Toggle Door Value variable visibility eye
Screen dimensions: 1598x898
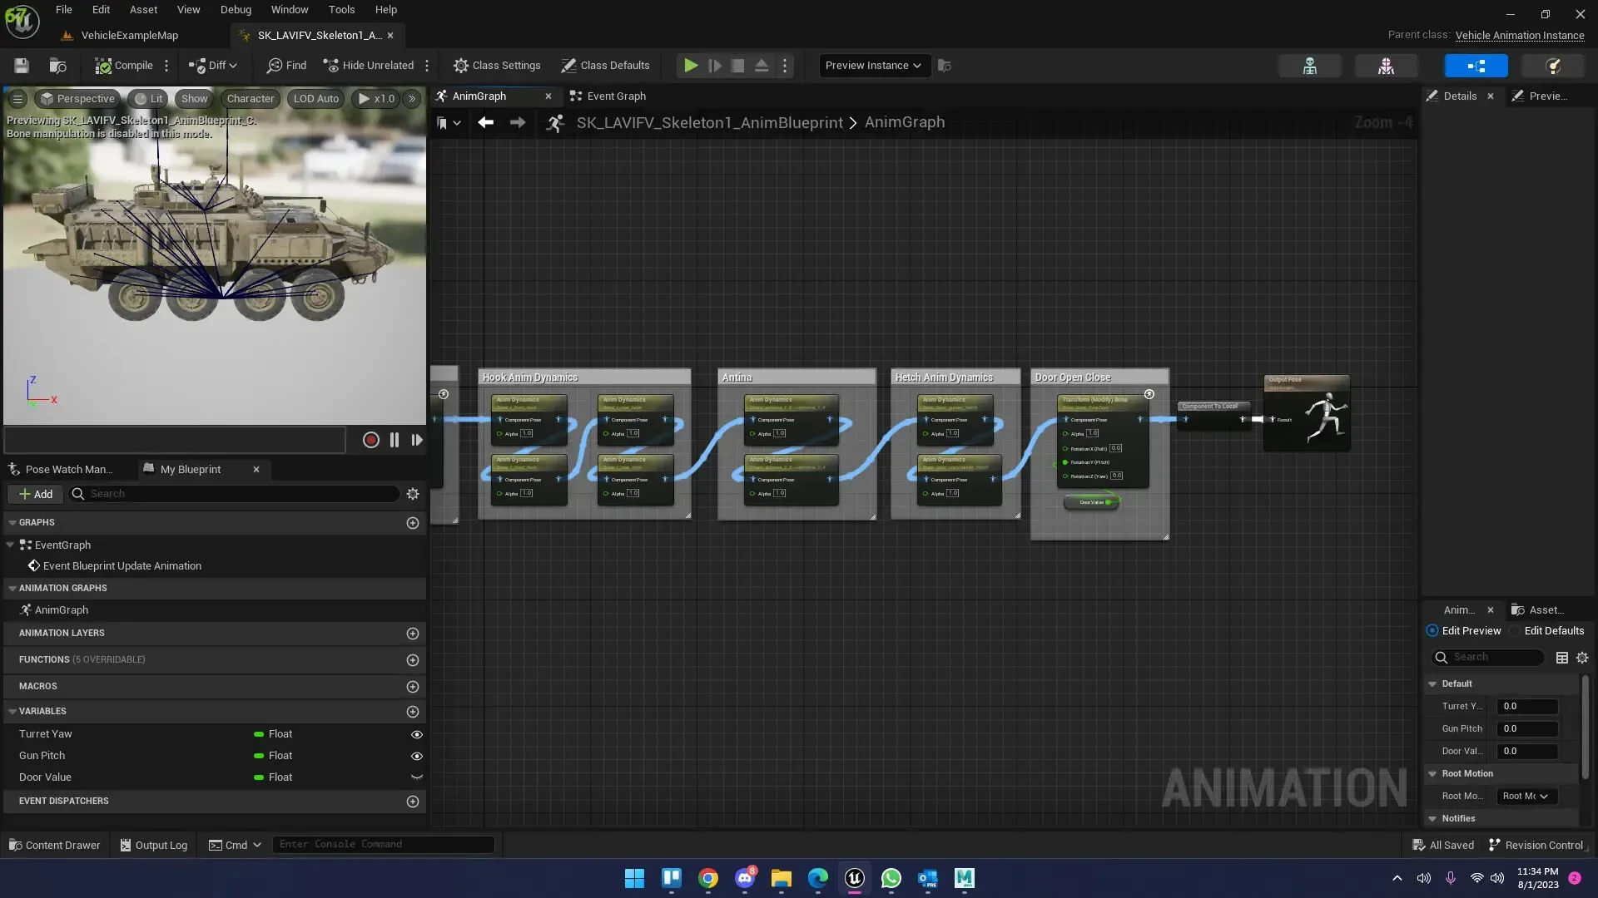tap(417, 777)
